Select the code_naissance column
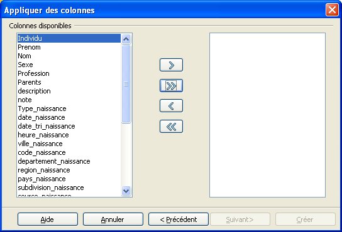This screenshot has width=342, height=232. [x=69, y=152]
